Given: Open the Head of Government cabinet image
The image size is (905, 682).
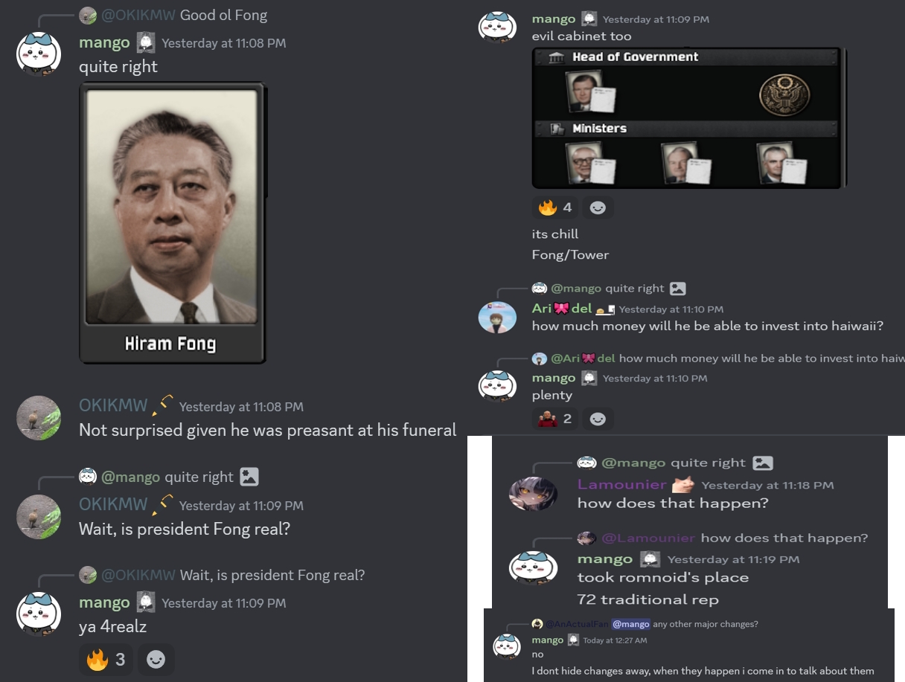Looking at the screenshot, I should point(688,118).
